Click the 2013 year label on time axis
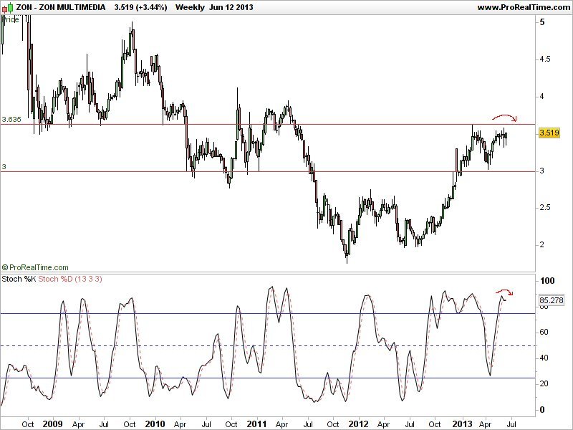 click(462, 424)
